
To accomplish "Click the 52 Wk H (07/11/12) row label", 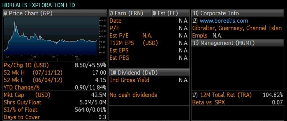I will coord(33,73).
